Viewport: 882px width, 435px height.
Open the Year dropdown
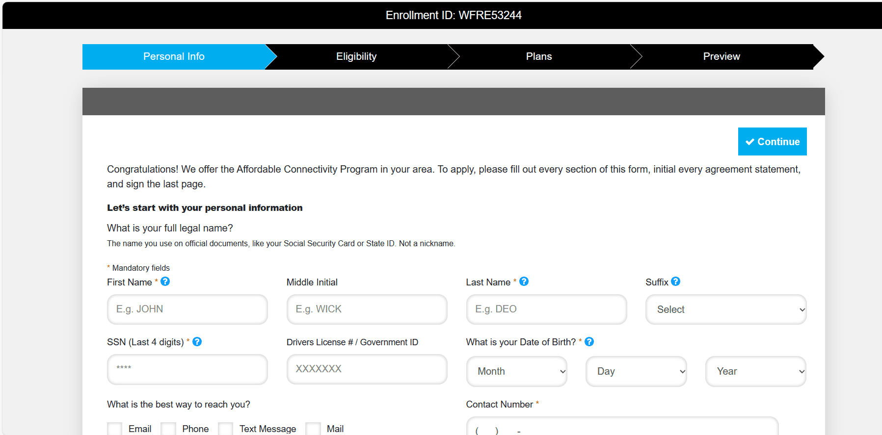[x=755, y=371]
